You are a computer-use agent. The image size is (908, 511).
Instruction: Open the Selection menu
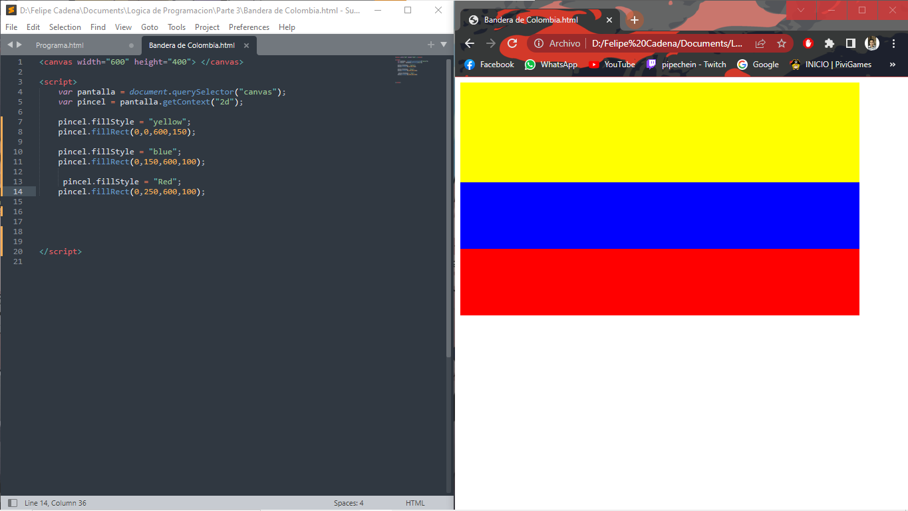pyautogui.click(x=65, y=27)
